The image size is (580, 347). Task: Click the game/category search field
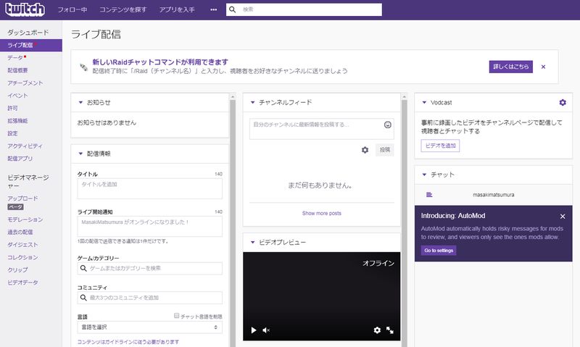[x=150, y=268]
